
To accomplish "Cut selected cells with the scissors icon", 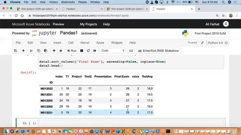I will pyautogui.click(x=32, y=51).
